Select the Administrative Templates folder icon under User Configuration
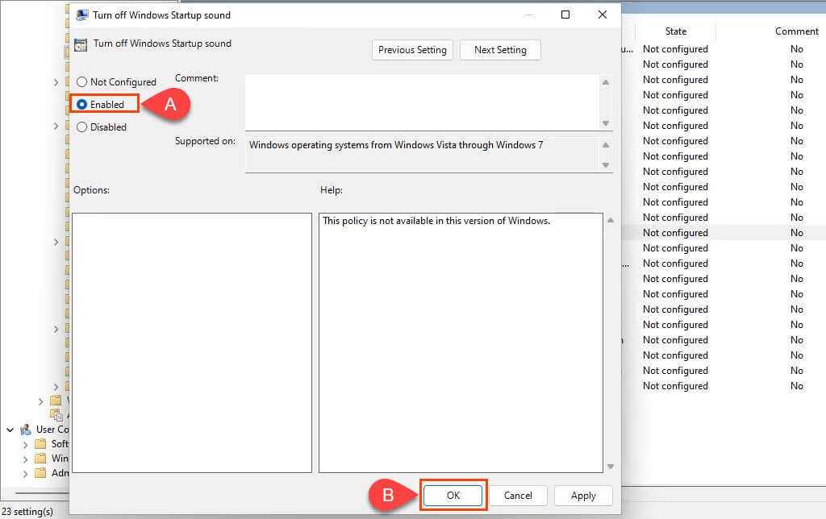The image size is (826, 519). tap(41, 473)
